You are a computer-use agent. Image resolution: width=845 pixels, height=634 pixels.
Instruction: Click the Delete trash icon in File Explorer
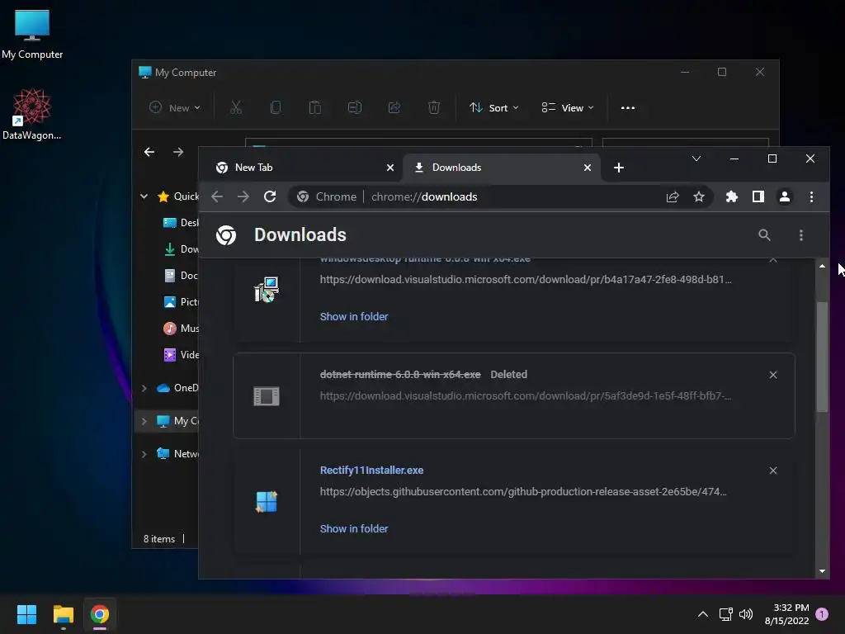click(x=434, y=108)
